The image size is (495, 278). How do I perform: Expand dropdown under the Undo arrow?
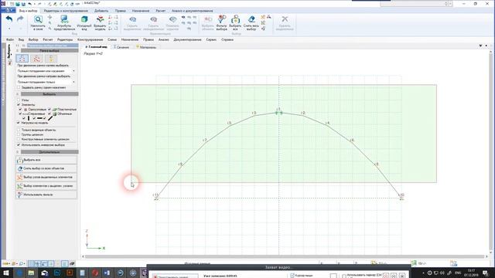(9, 29)
